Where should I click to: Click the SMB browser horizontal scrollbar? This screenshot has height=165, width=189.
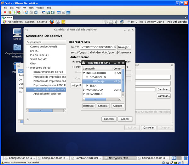click(x=101, y=99)
